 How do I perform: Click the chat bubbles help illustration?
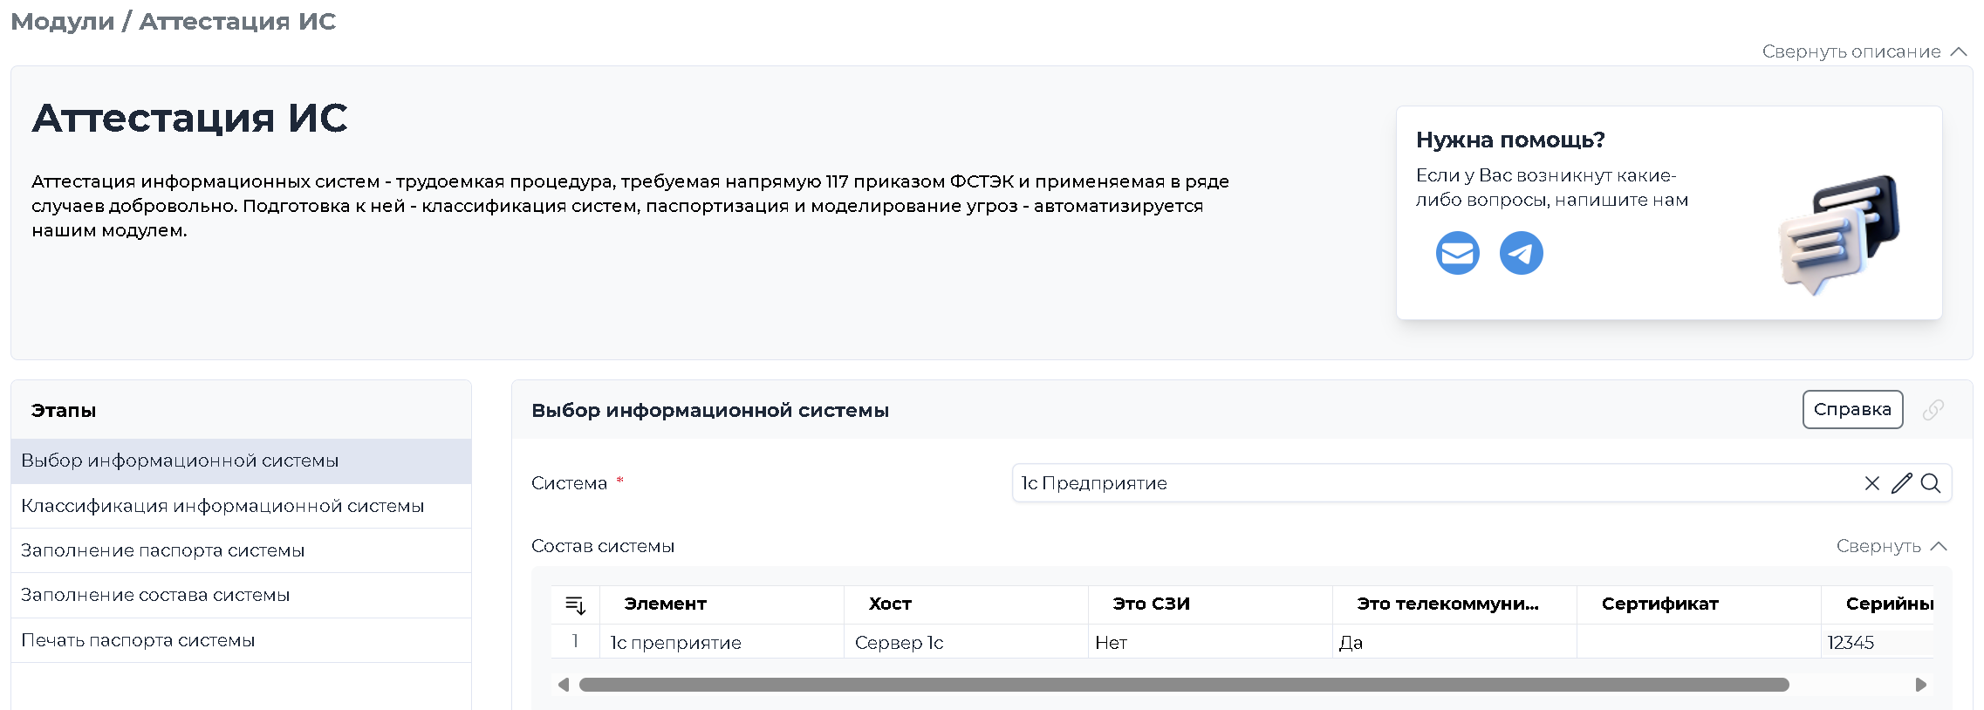pos(1839,234)
